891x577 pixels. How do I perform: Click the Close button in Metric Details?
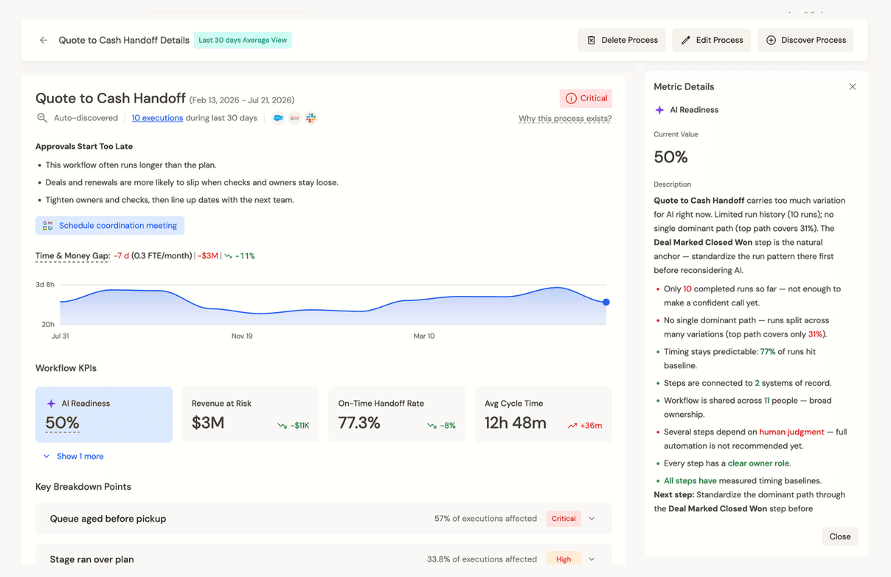point(839,536)
